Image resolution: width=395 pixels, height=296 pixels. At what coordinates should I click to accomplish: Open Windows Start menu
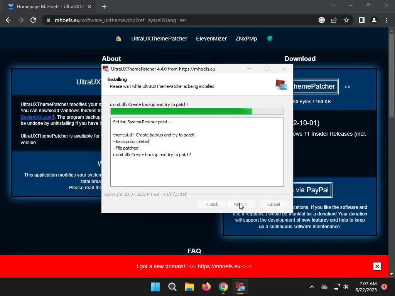click(155, 287)
